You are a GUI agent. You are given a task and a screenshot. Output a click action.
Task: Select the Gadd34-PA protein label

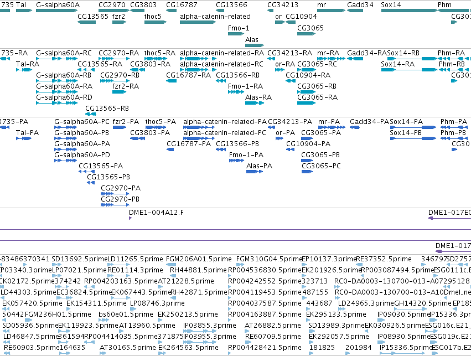[x=370, y=122]
